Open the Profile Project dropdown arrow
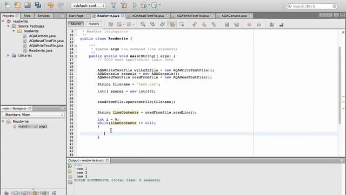 160,5
